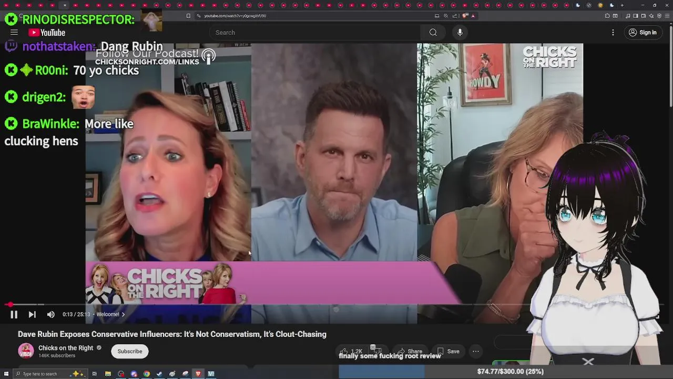Image resolution: width=673 pixels, height=379 pixels.
Task: Click the browser address bar URL
Action: click(235, 16)
